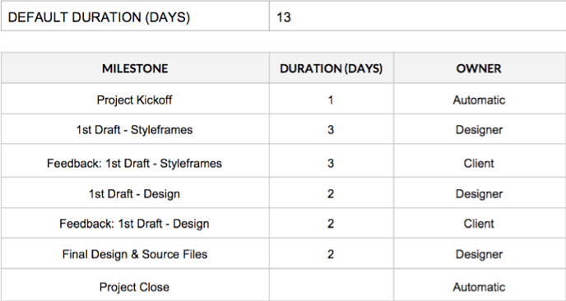Viewport: 566px width, 301px height.
Task: Select Final Design & Source Files milestone
Action: click(135, 254)
